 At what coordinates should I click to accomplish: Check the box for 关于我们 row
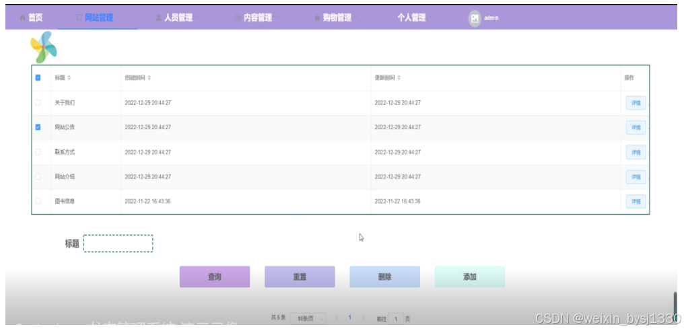(38, 102)
